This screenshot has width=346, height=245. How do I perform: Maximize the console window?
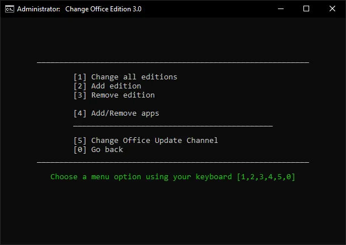coord(306,9)
